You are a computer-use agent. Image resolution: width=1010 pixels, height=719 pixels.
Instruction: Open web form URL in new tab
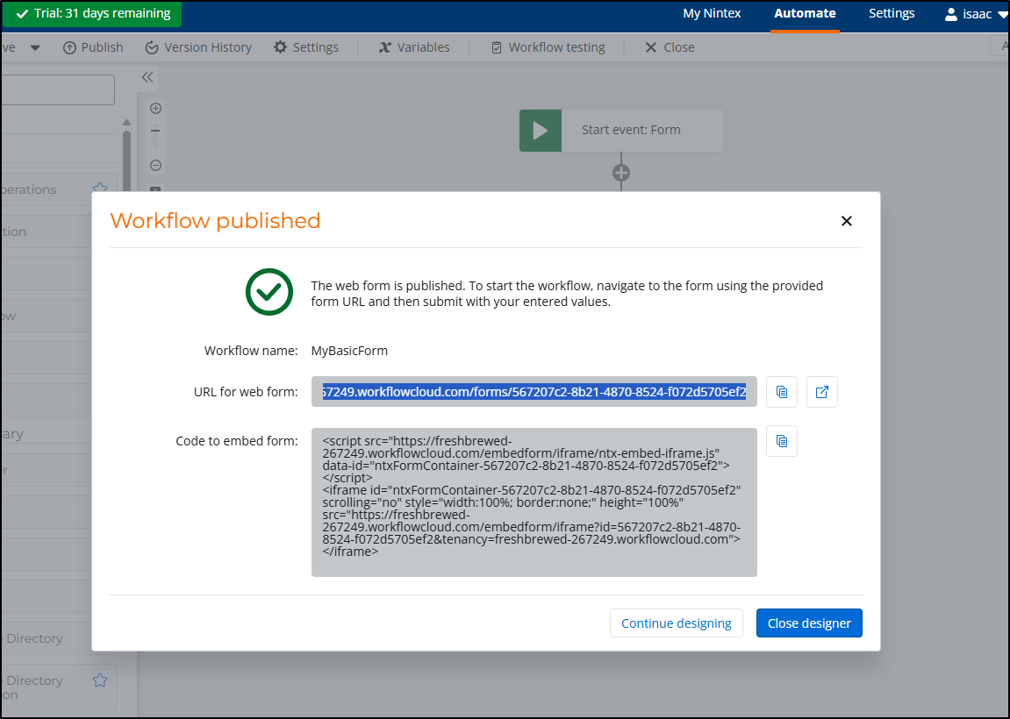pos(822,392)
